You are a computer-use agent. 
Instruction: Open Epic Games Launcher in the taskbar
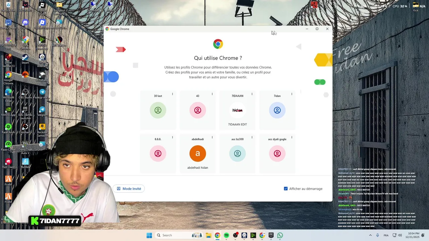click(271, 235)
